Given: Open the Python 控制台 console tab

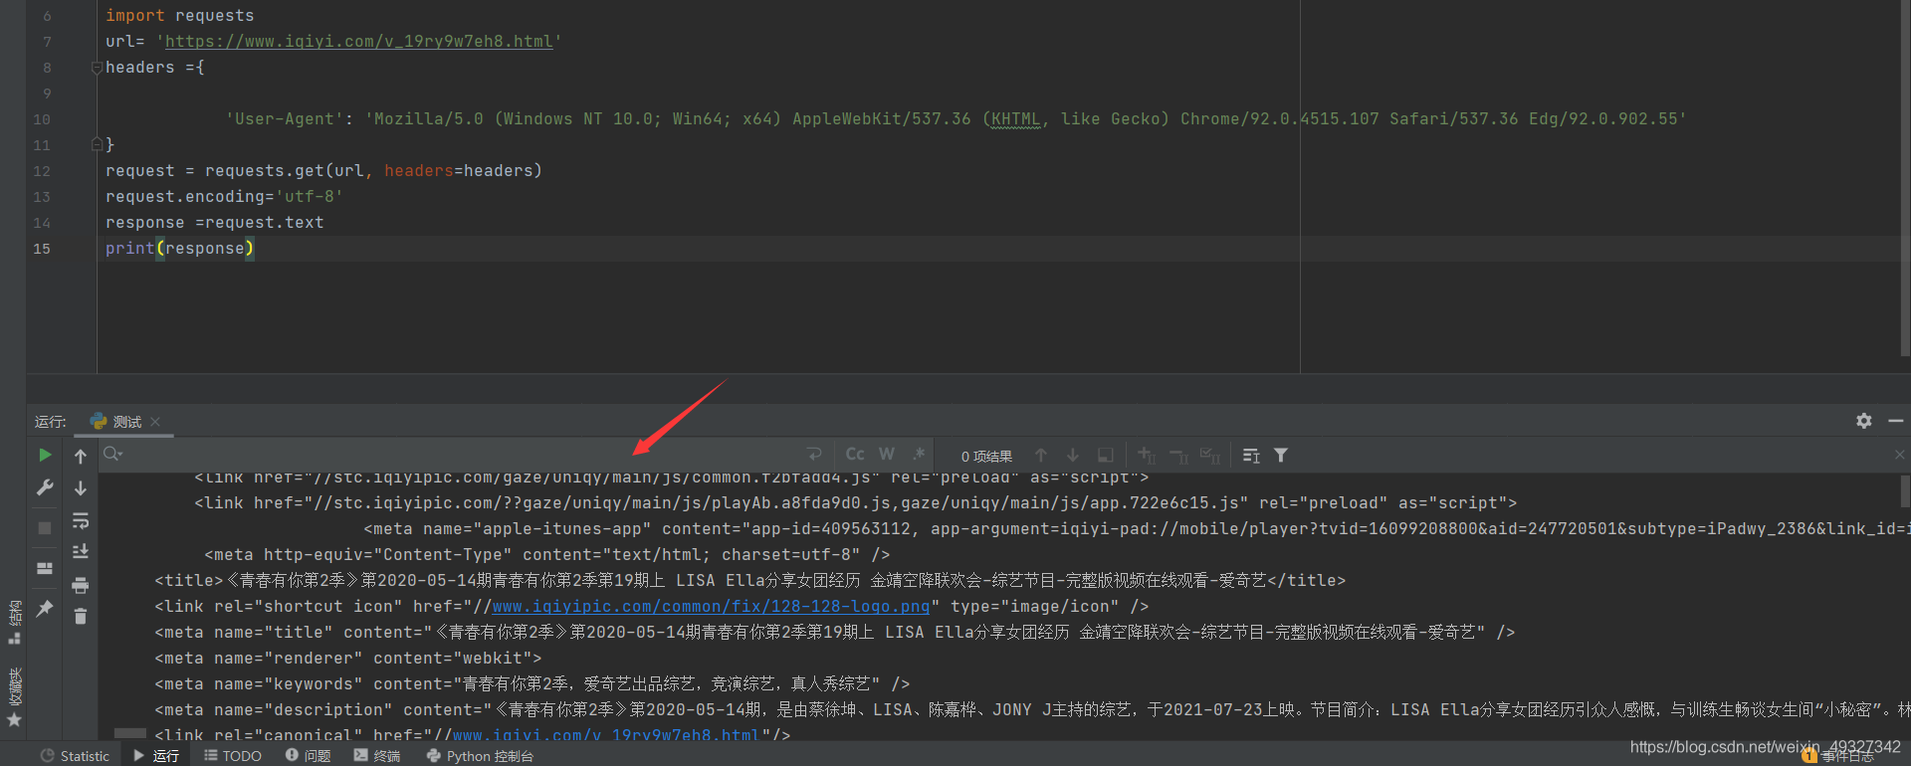Looking at the screenshot, I should 481,756.
